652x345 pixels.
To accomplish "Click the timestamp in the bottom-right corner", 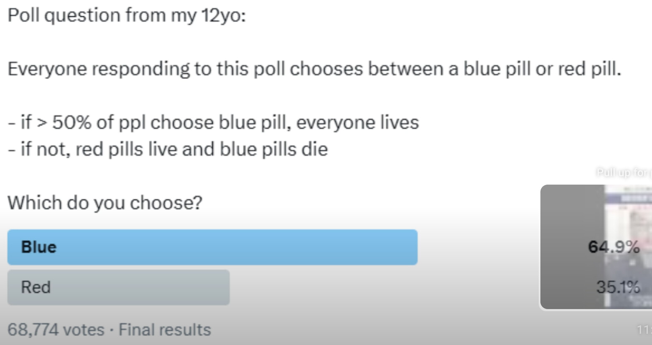I will pyautogui.click(x=644, y=330).
